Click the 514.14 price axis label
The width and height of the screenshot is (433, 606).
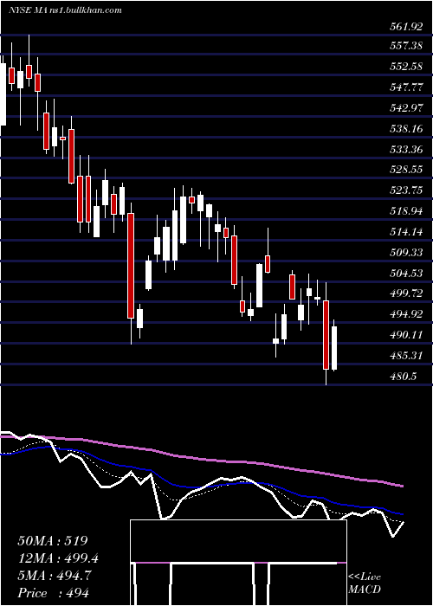(405, 232)
